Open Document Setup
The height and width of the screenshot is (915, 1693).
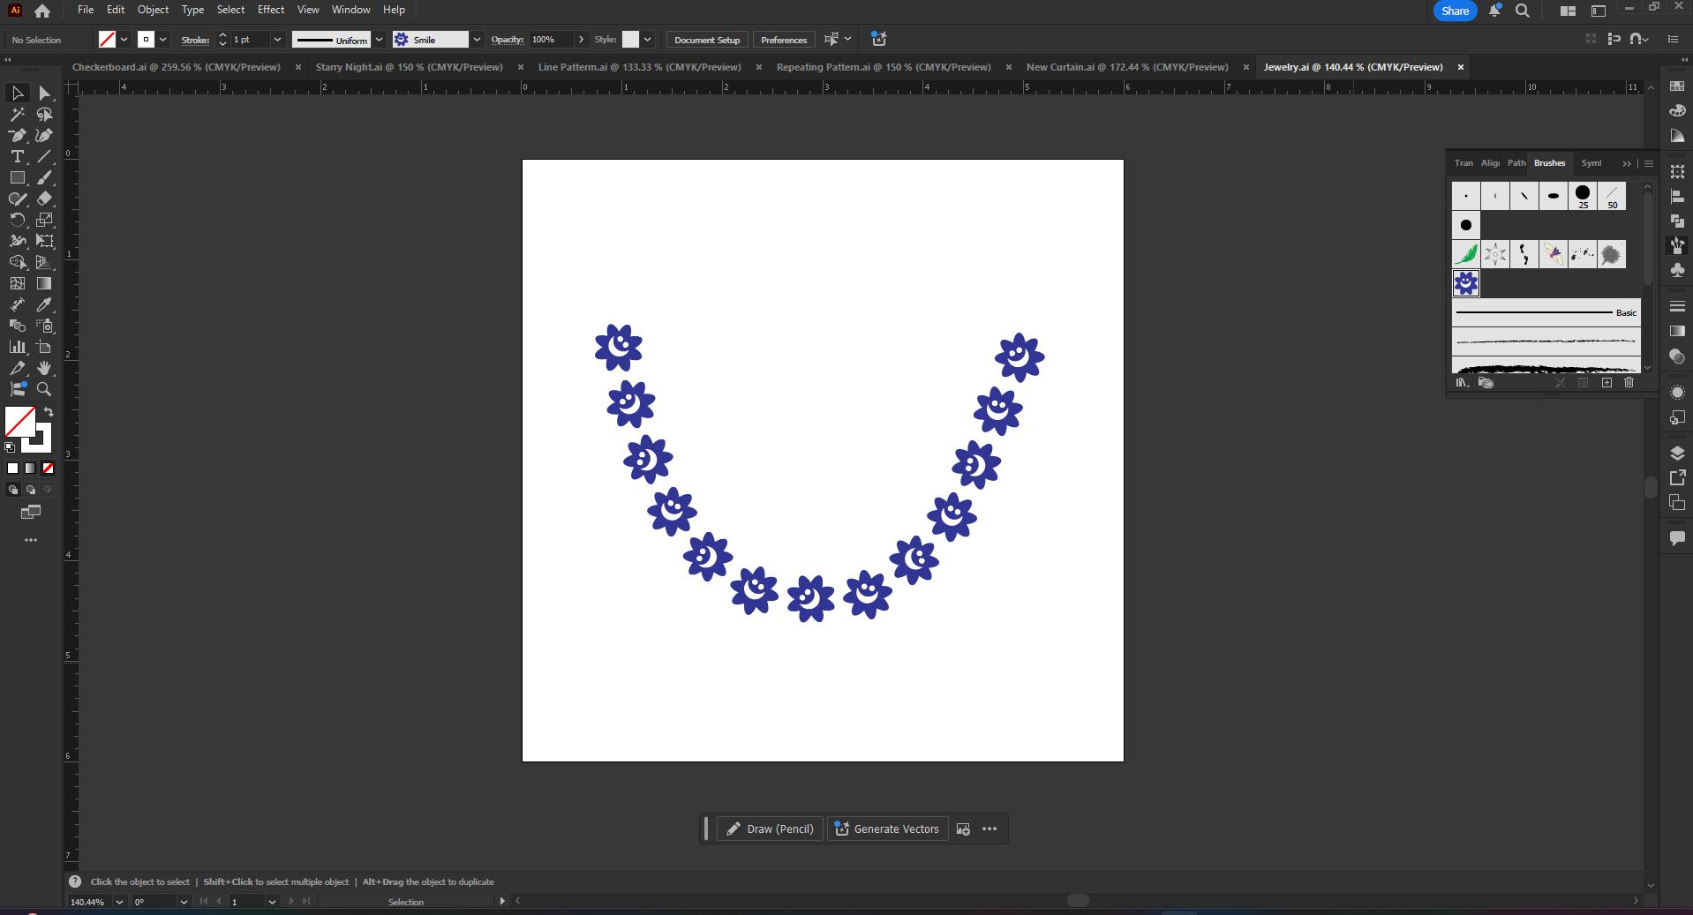[706, 39]
